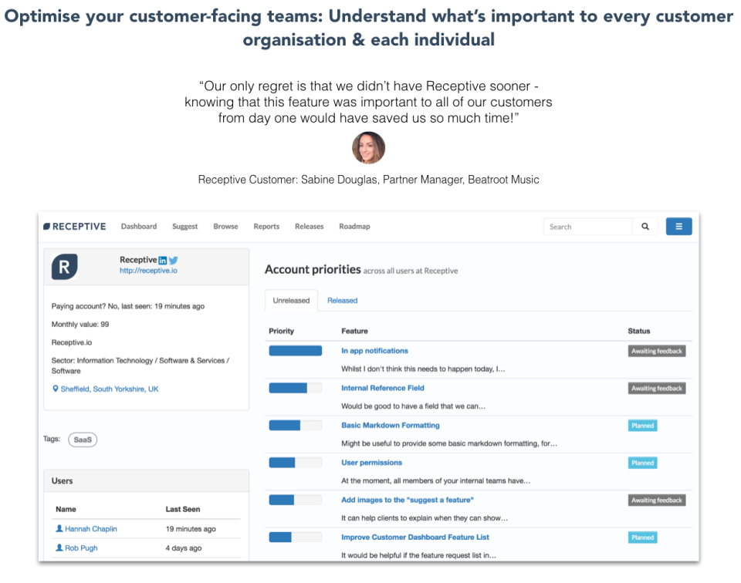Navigate to Reports
Viewport: 741px width, 583px height.
[266, 227]
